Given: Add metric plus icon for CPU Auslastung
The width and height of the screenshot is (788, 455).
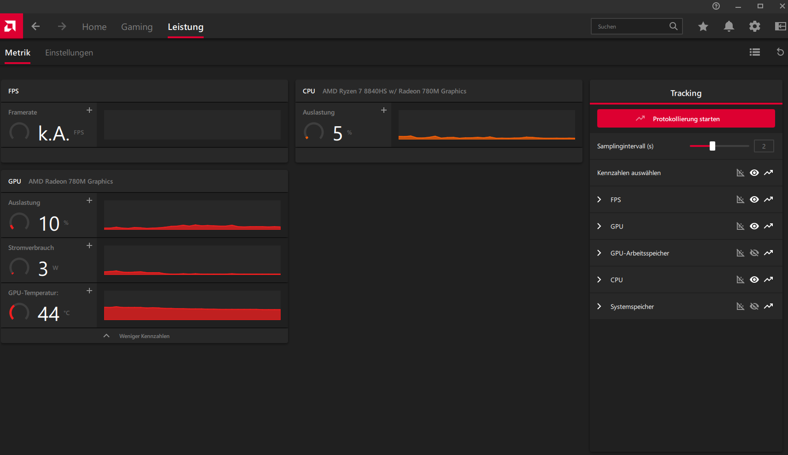Looking at the screenshot, I should point(384,110).
